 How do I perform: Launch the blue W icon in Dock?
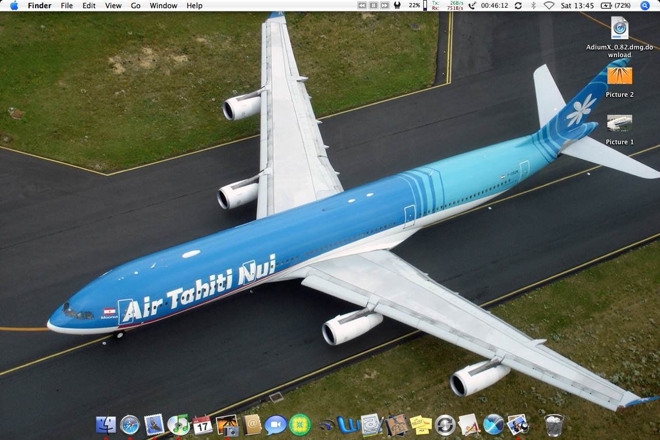tap(349, 425)
